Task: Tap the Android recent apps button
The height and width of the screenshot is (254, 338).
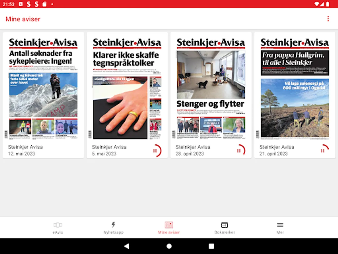Action: [x=211, y=246]
